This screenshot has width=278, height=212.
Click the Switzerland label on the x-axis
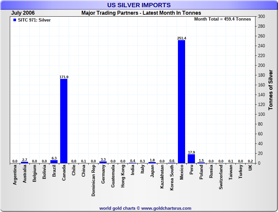click(x=221, y=177)
